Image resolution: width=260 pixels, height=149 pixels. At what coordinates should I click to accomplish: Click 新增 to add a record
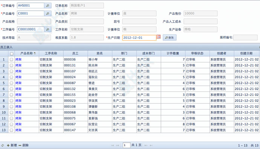pos(12,145)
